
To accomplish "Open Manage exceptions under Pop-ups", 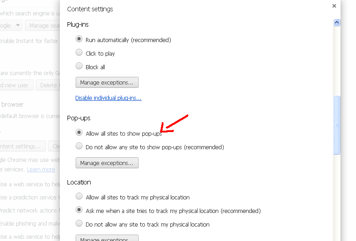I will (106, 163).
